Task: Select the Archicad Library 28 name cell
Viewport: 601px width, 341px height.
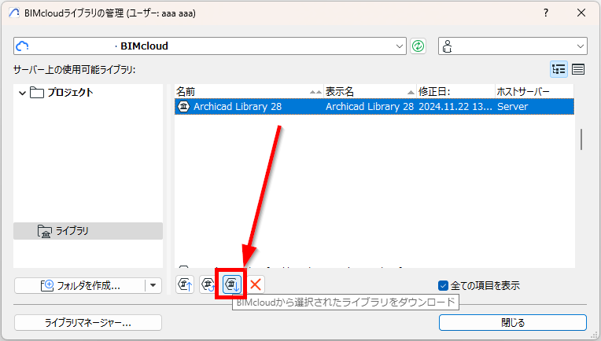Action: click(x=249, y=106)
